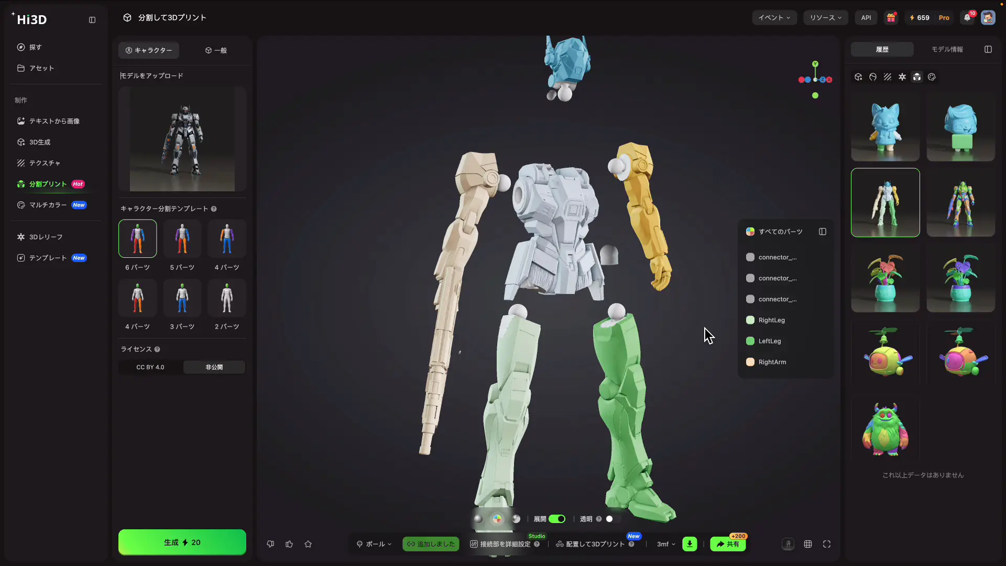
Task: Toggle the すべてのパーツ all parts entry
Action: [x=774, y=232]
